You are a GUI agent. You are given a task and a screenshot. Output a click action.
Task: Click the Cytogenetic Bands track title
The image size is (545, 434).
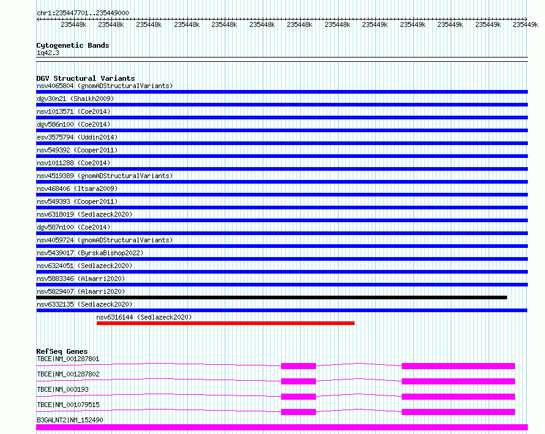[73, 45]
